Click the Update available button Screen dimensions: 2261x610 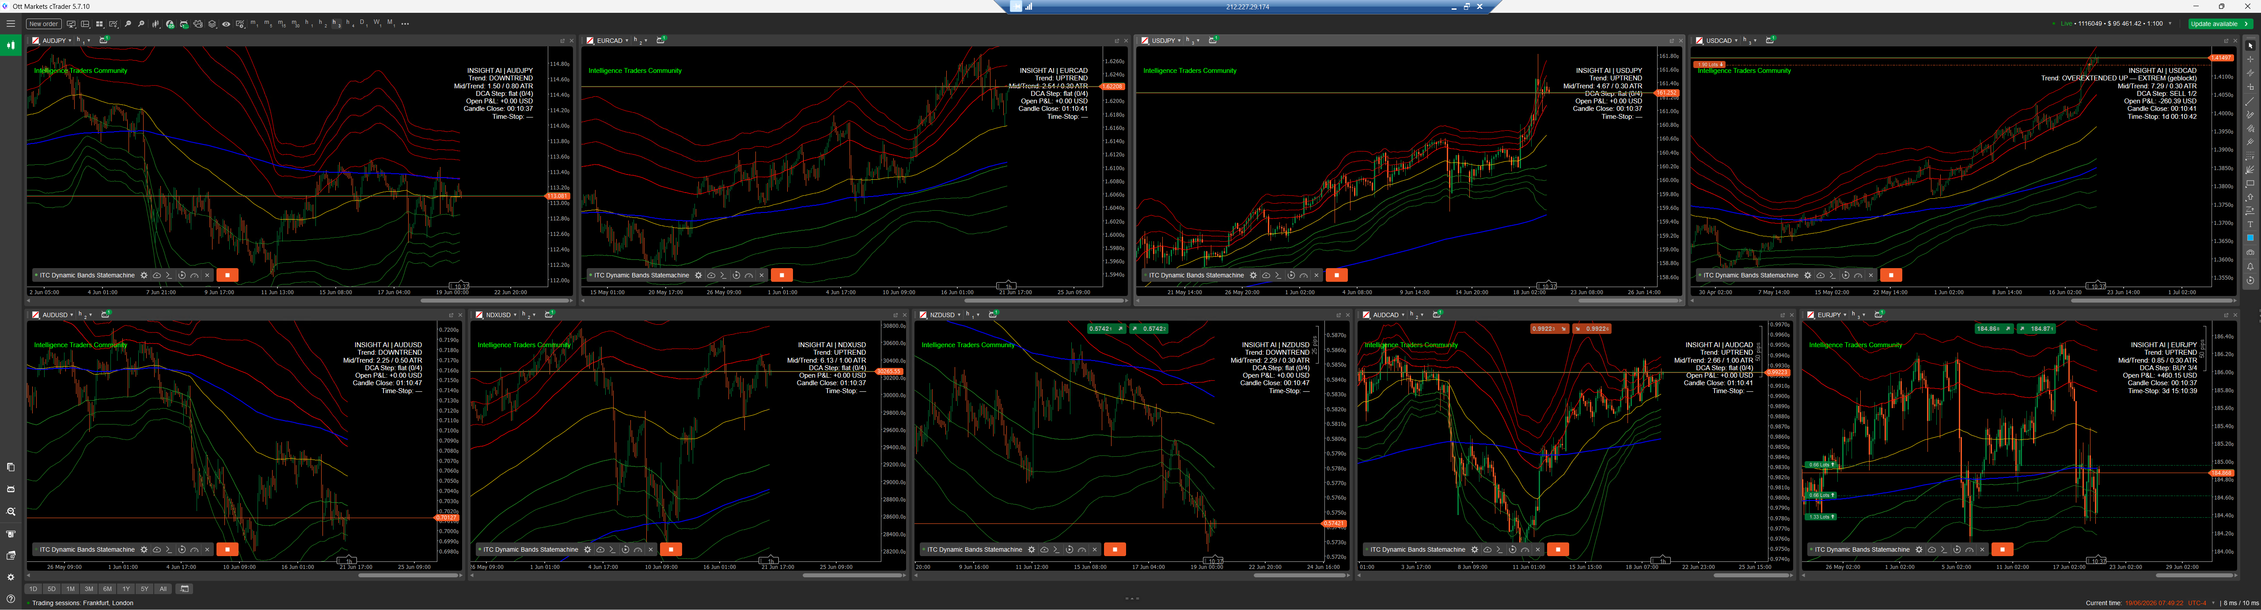(2221, 24)
